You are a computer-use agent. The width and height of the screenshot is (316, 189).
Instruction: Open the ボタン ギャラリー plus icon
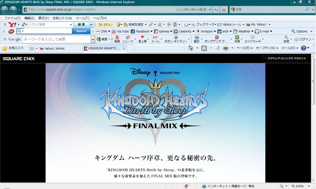click(x=176, y=37)
